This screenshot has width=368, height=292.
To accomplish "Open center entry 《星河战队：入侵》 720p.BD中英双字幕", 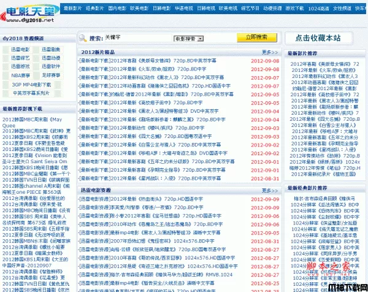I will 150,179.
